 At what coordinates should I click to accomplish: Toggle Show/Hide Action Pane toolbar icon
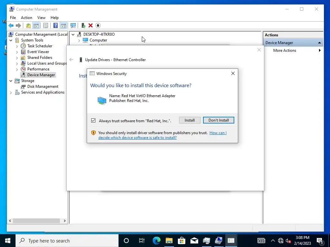click(x=63, y=26)
